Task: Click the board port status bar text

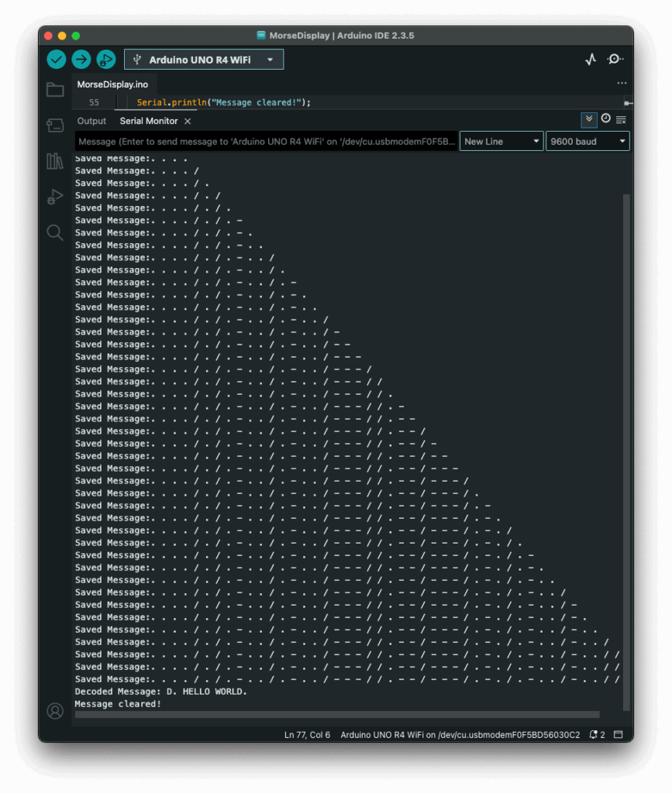Action: click(x=460, y=735)
